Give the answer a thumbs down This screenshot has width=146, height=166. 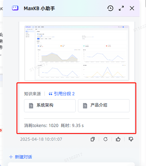pyautogui.click(x=131, y=139)
